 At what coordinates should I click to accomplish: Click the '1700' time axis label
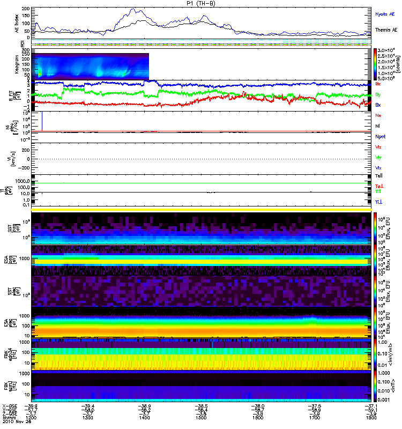click(x=315, y=418)
